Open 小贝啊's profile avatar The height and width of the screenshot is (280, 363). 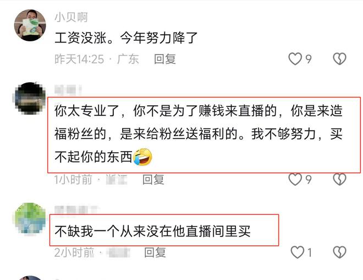click(x=30, y=25)
